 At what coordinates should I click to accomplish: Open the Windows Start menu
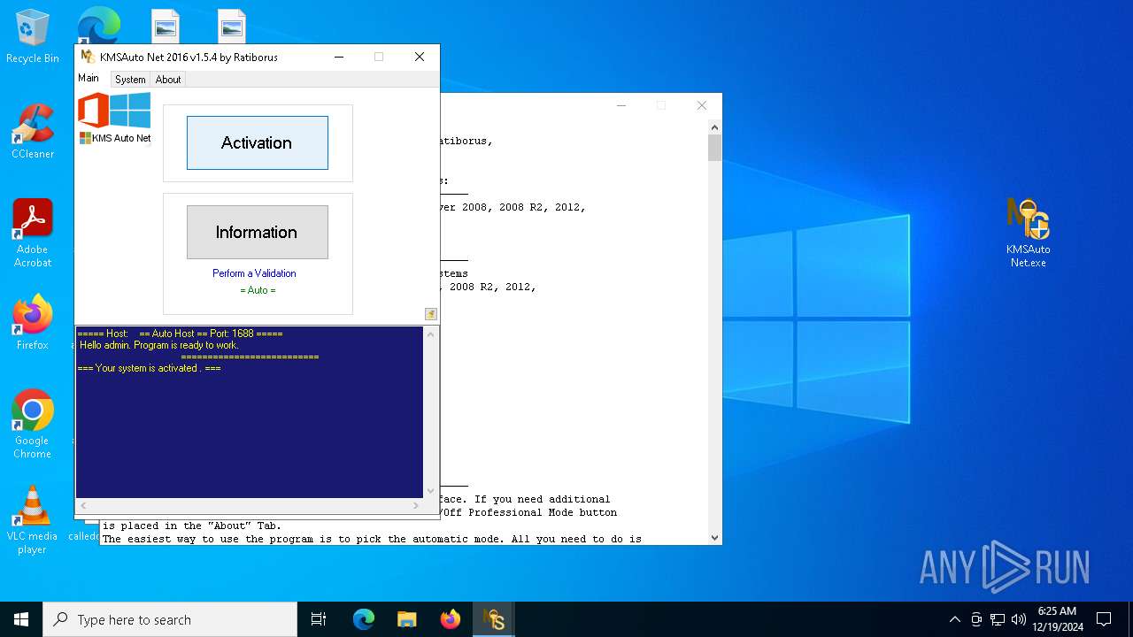coord(21,619)
